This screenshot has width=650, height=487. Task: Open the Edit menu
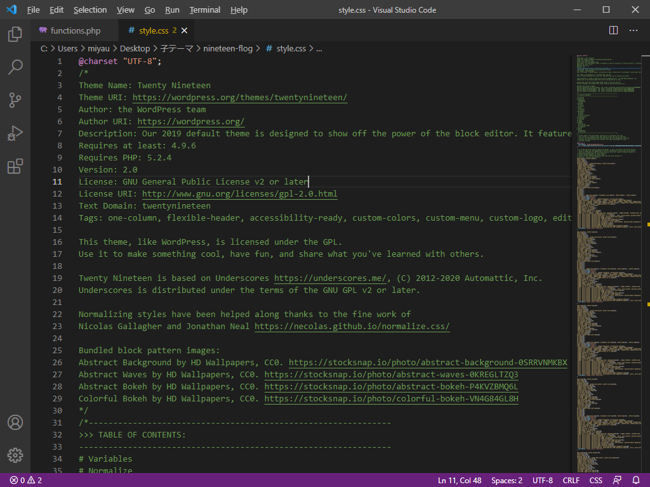point(56,10)
